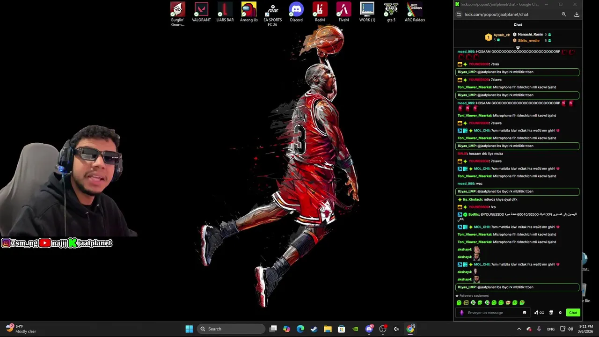
Task: Open site information icon left of URL
Action: pos(459,15)
